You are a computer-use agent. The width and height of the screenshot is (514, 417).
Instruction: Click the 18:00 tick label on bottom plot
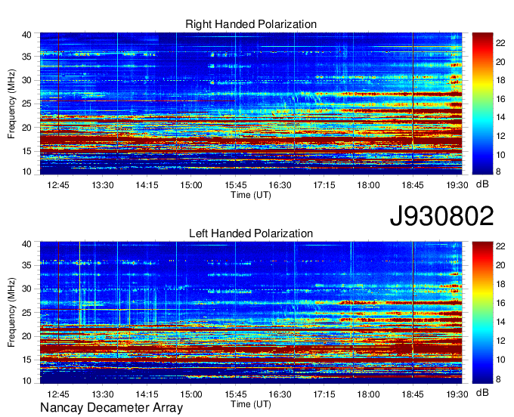[x=368, y=394]
